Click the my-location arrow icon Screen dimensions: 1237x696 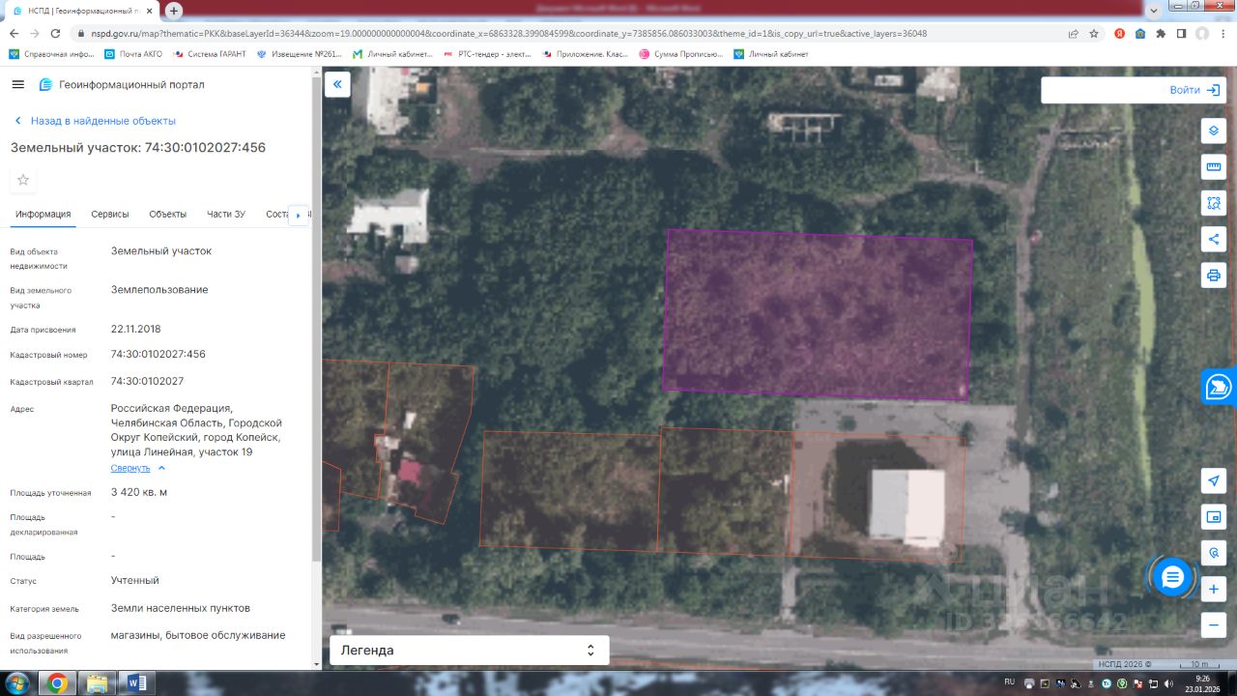[x=1214, y=480]
